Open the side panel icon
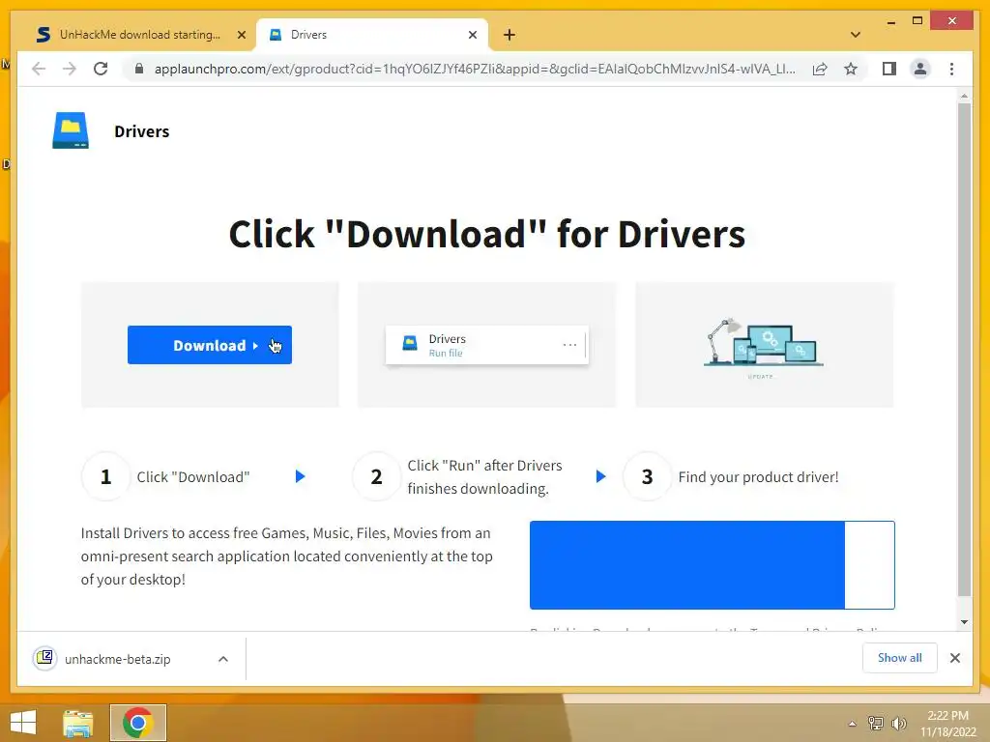Viewport: 990px width, 742px height. (889, 69)
